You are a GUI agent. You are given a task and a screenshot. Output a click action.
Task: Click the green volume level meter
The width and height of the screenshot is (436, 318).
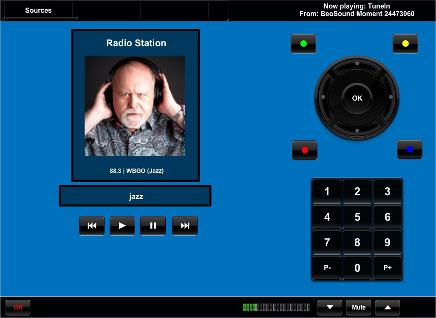point(276,307)
